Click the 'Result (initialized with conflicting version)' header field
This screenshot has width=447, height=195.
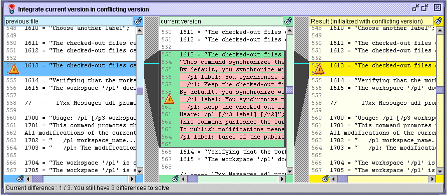[x=371, y=21]
